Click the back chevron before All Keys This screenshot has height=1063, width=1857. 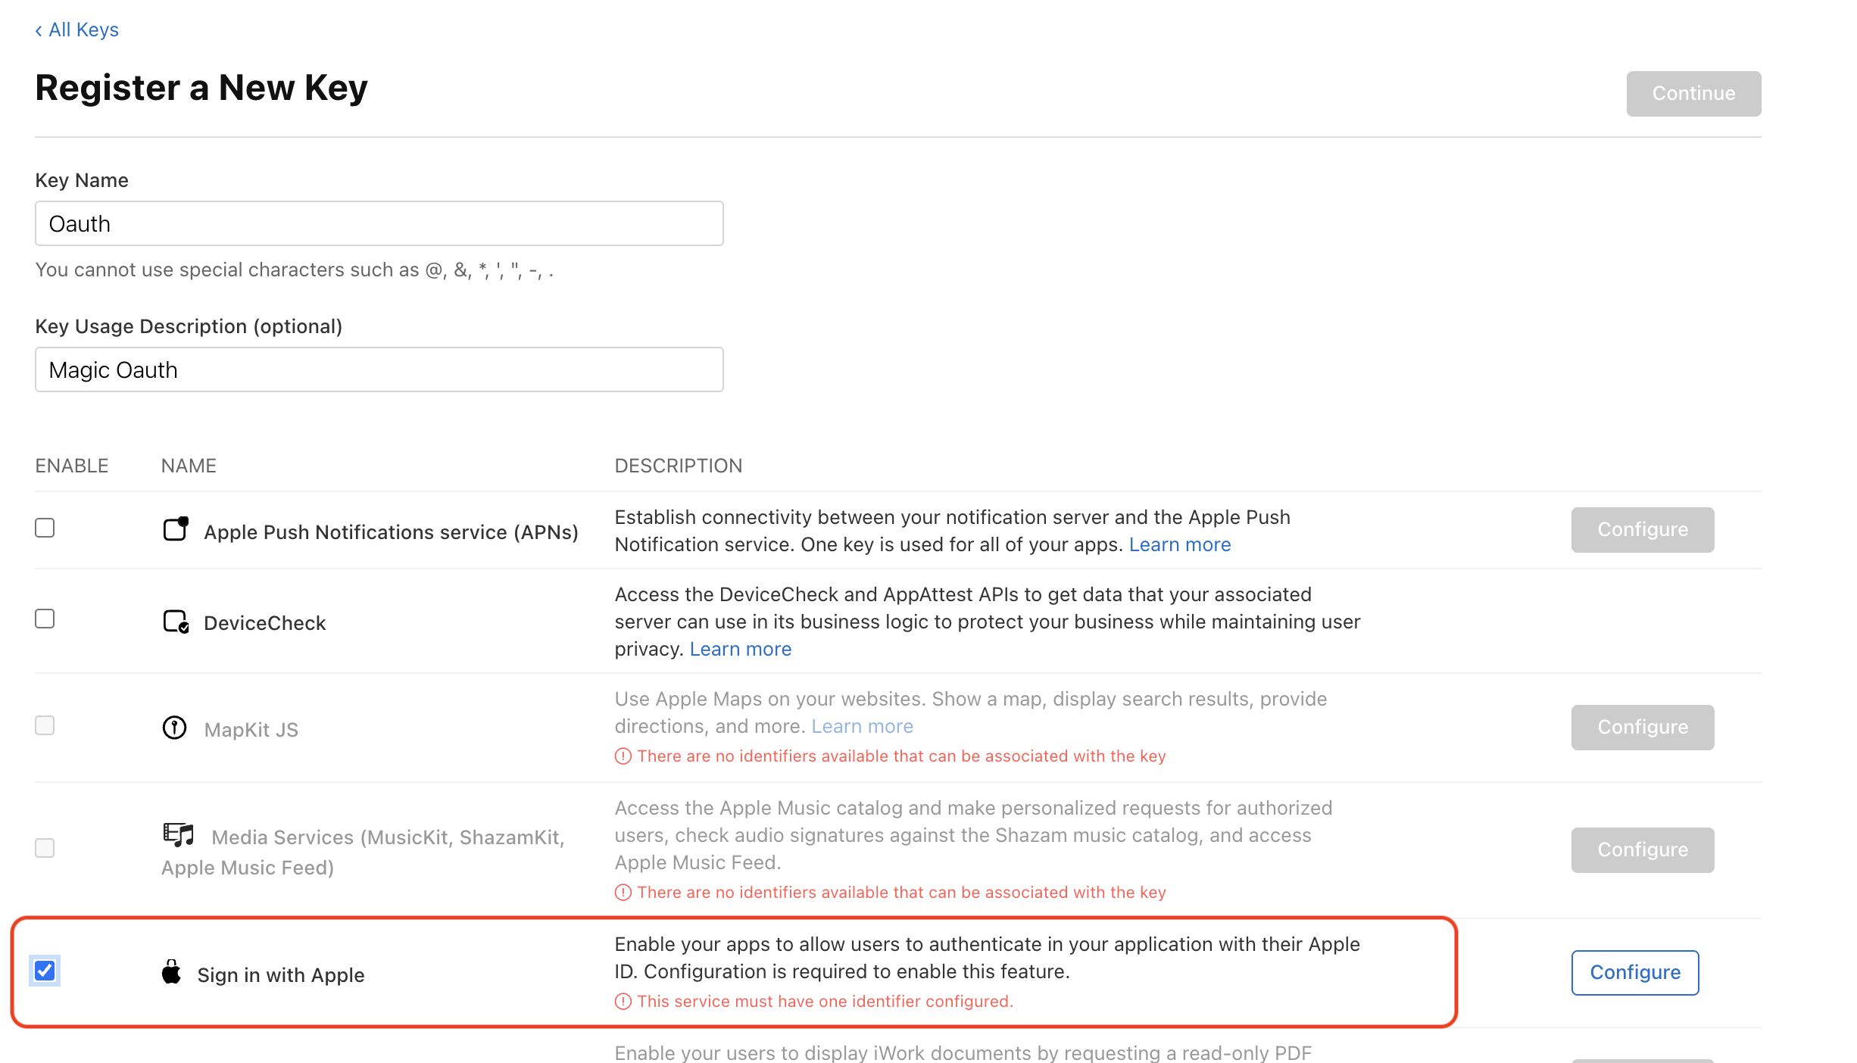[38, 30]
